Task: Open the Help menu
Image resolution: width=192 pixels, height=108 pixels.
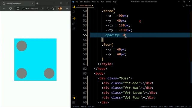Action: 115,2
